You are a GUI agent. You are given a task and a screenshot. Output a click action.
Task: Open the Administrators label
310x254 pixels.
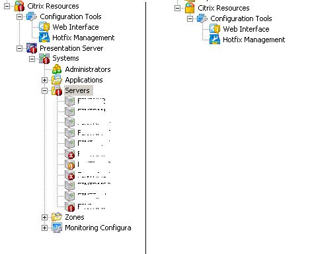pyautogui.click(x=88, y=69)
